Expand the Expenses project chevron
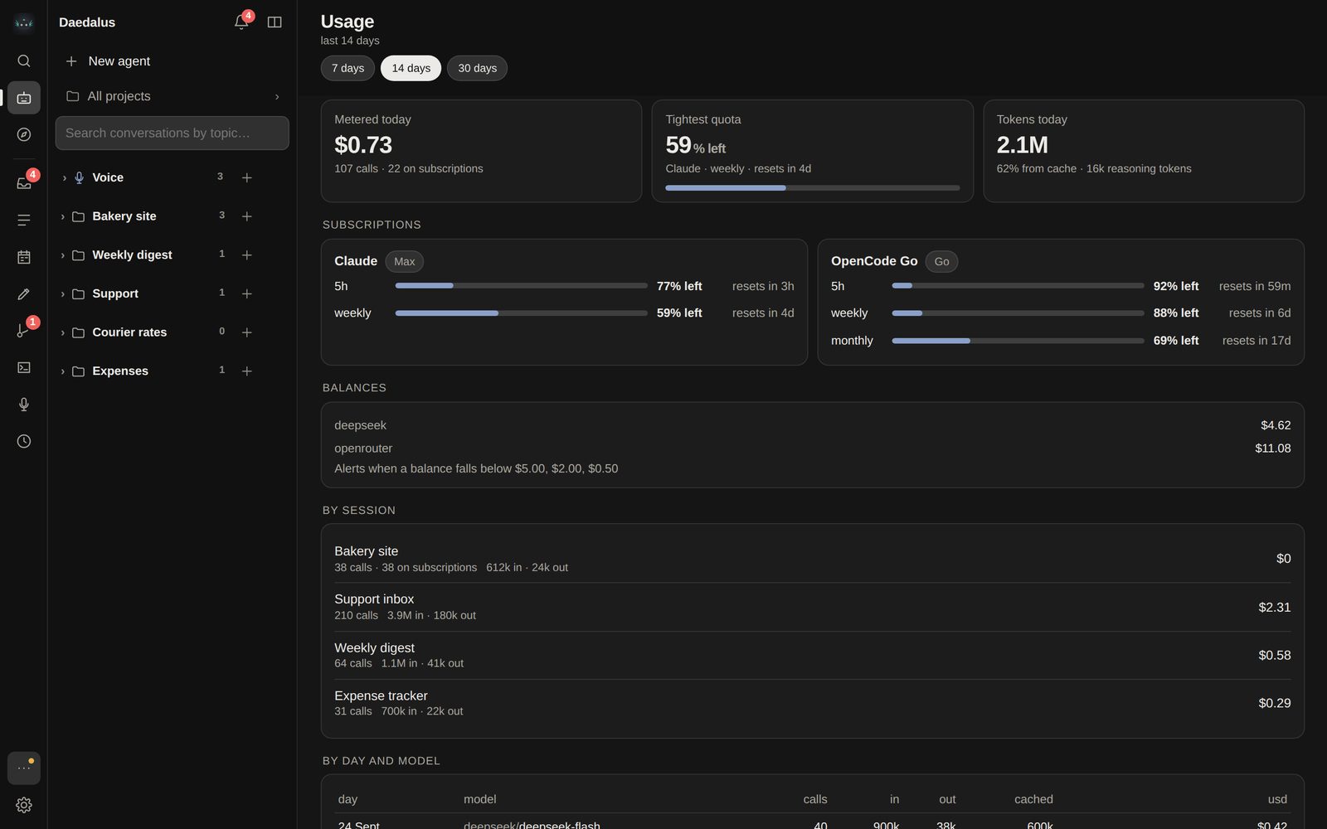 point(63,371)
